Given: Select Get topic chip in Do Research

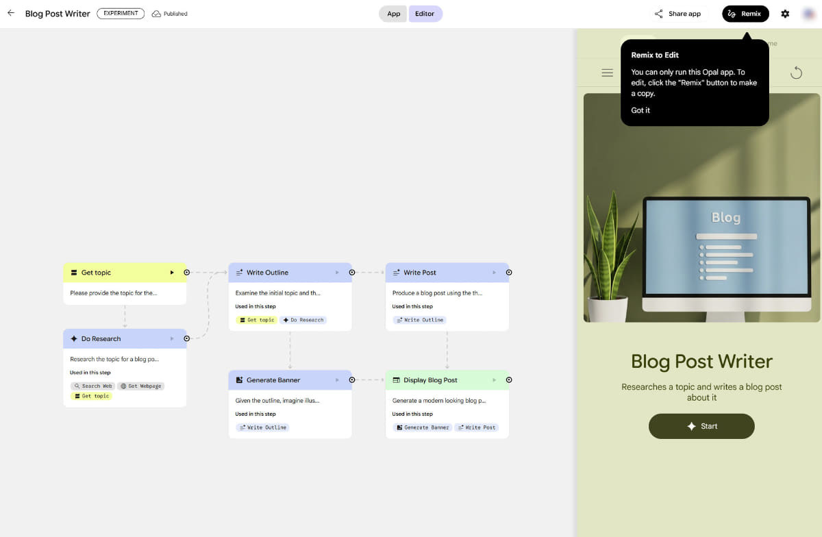Looking at the screenshot, I should pyautogui.click(x=92, y=396).
